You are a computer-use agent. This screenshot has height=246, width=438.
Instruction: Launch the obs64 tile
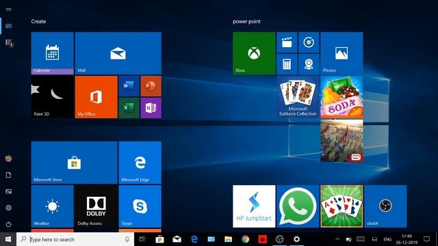385,206
